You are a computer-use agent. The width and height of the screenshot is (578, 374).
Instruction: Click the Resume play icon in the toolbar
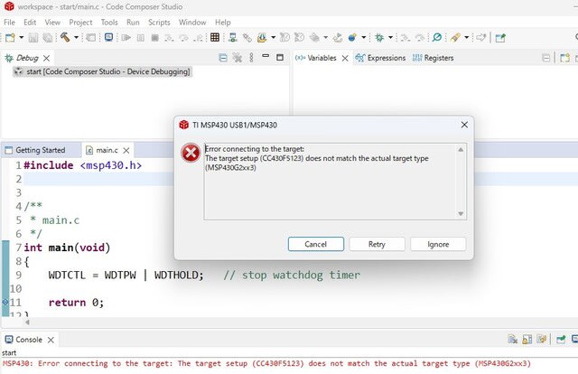pos(126,38)
